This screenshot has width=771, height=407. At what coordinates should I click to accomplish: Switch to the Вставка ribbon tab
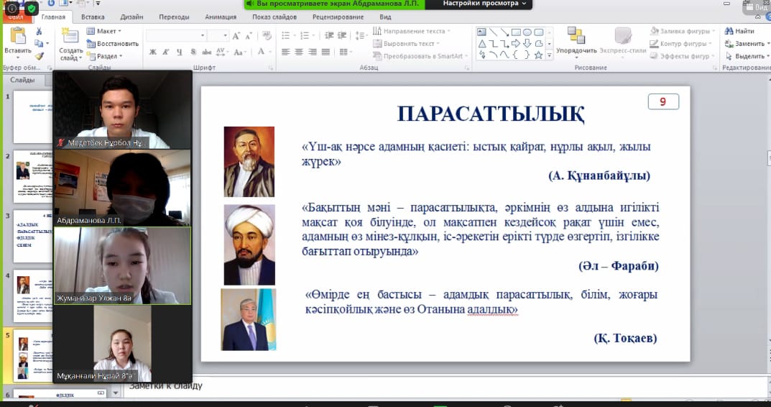93,17
